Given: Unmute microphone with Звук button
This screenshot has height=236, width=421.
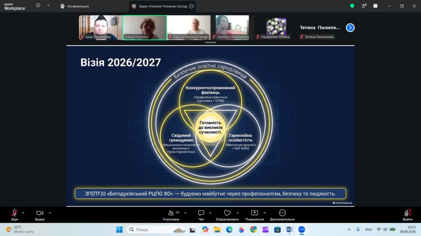Looking at the screenshot, I should coord(14,215).
